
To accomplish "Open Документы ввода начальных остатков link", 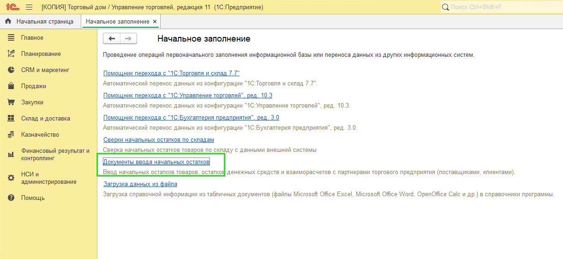I will (x=156, y=162).
